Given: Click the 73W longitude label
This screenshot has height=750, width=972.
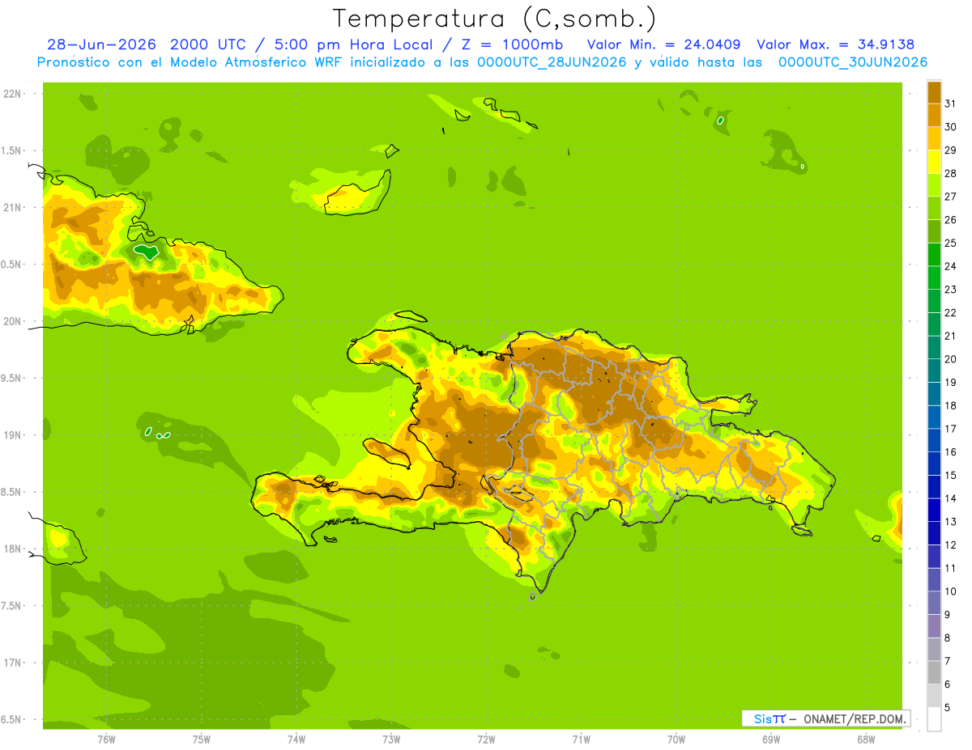Looking at the screenshot, I should (x=391, y=739).
